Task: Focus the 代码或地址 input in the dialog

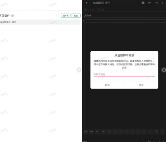Action: (124, 74)
